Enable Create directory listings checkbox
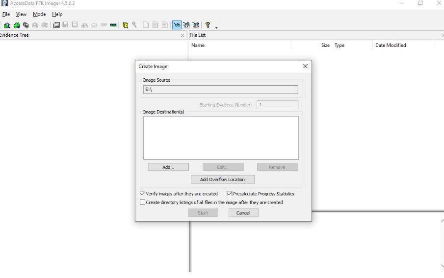The image size is (444, 278). 142,202
